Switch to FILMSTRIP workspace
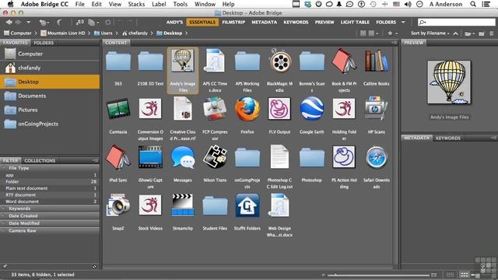The image size is (498, 280). click(x=233, y=23)
